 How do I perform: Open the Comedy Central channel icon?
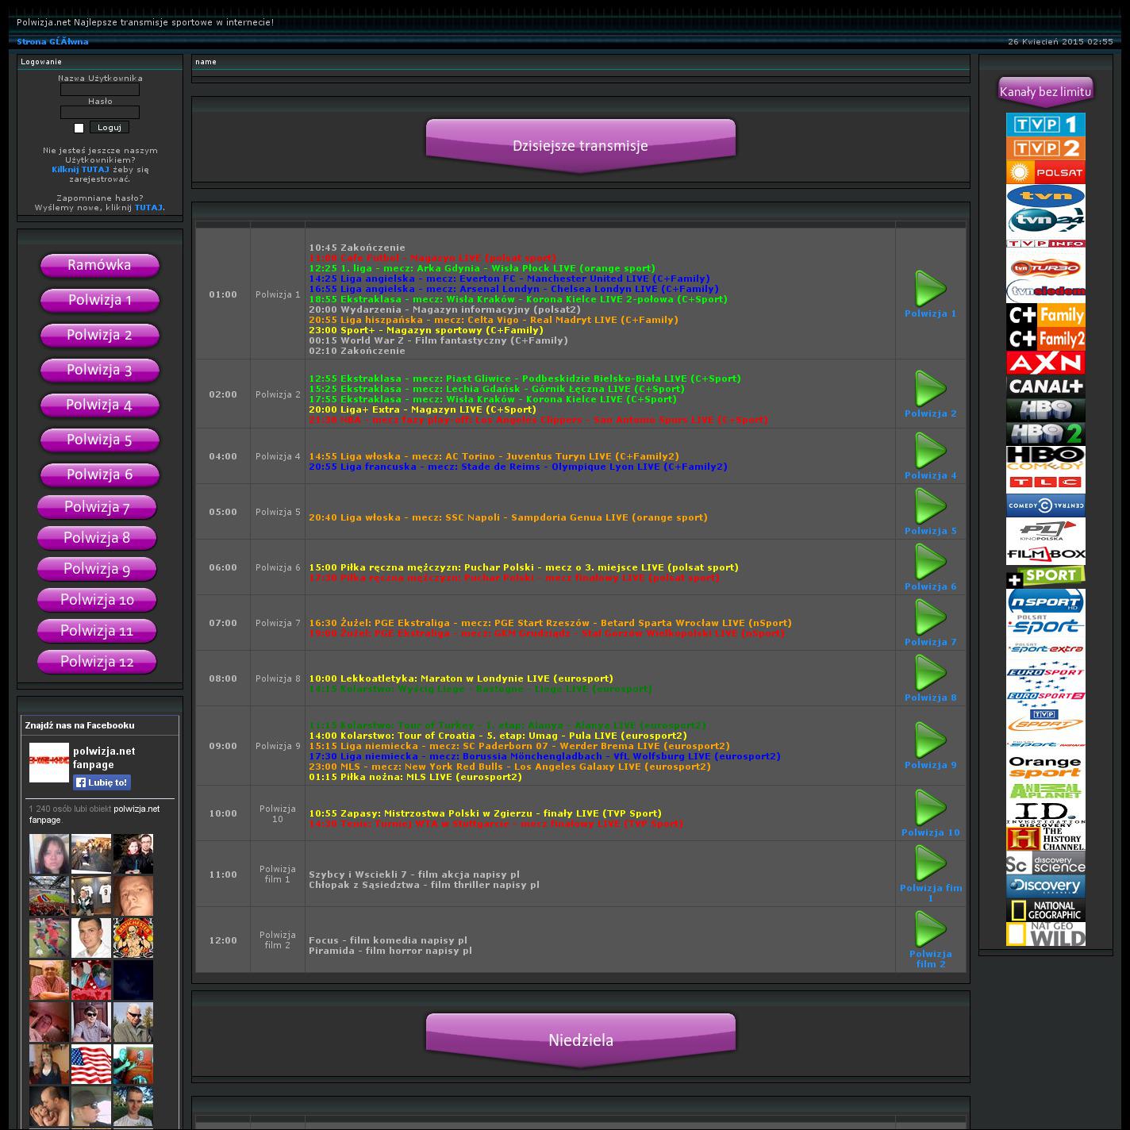[1045, 505]
